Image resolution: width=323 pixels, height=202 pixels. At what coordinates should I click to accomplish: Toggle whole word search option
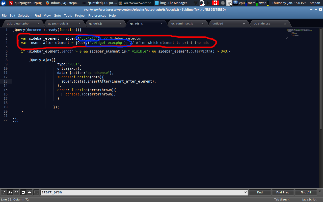(16, 192)
